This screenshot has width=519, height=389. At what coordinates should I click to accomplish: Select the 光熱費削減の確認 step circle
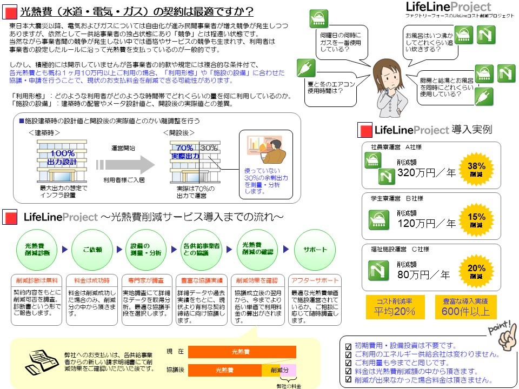(257, 250)
